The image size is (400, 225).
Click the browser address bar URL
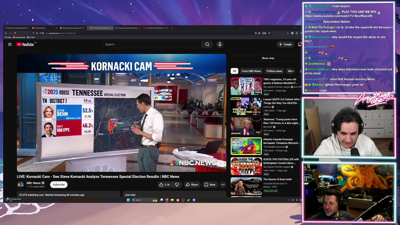pos(61,33)
